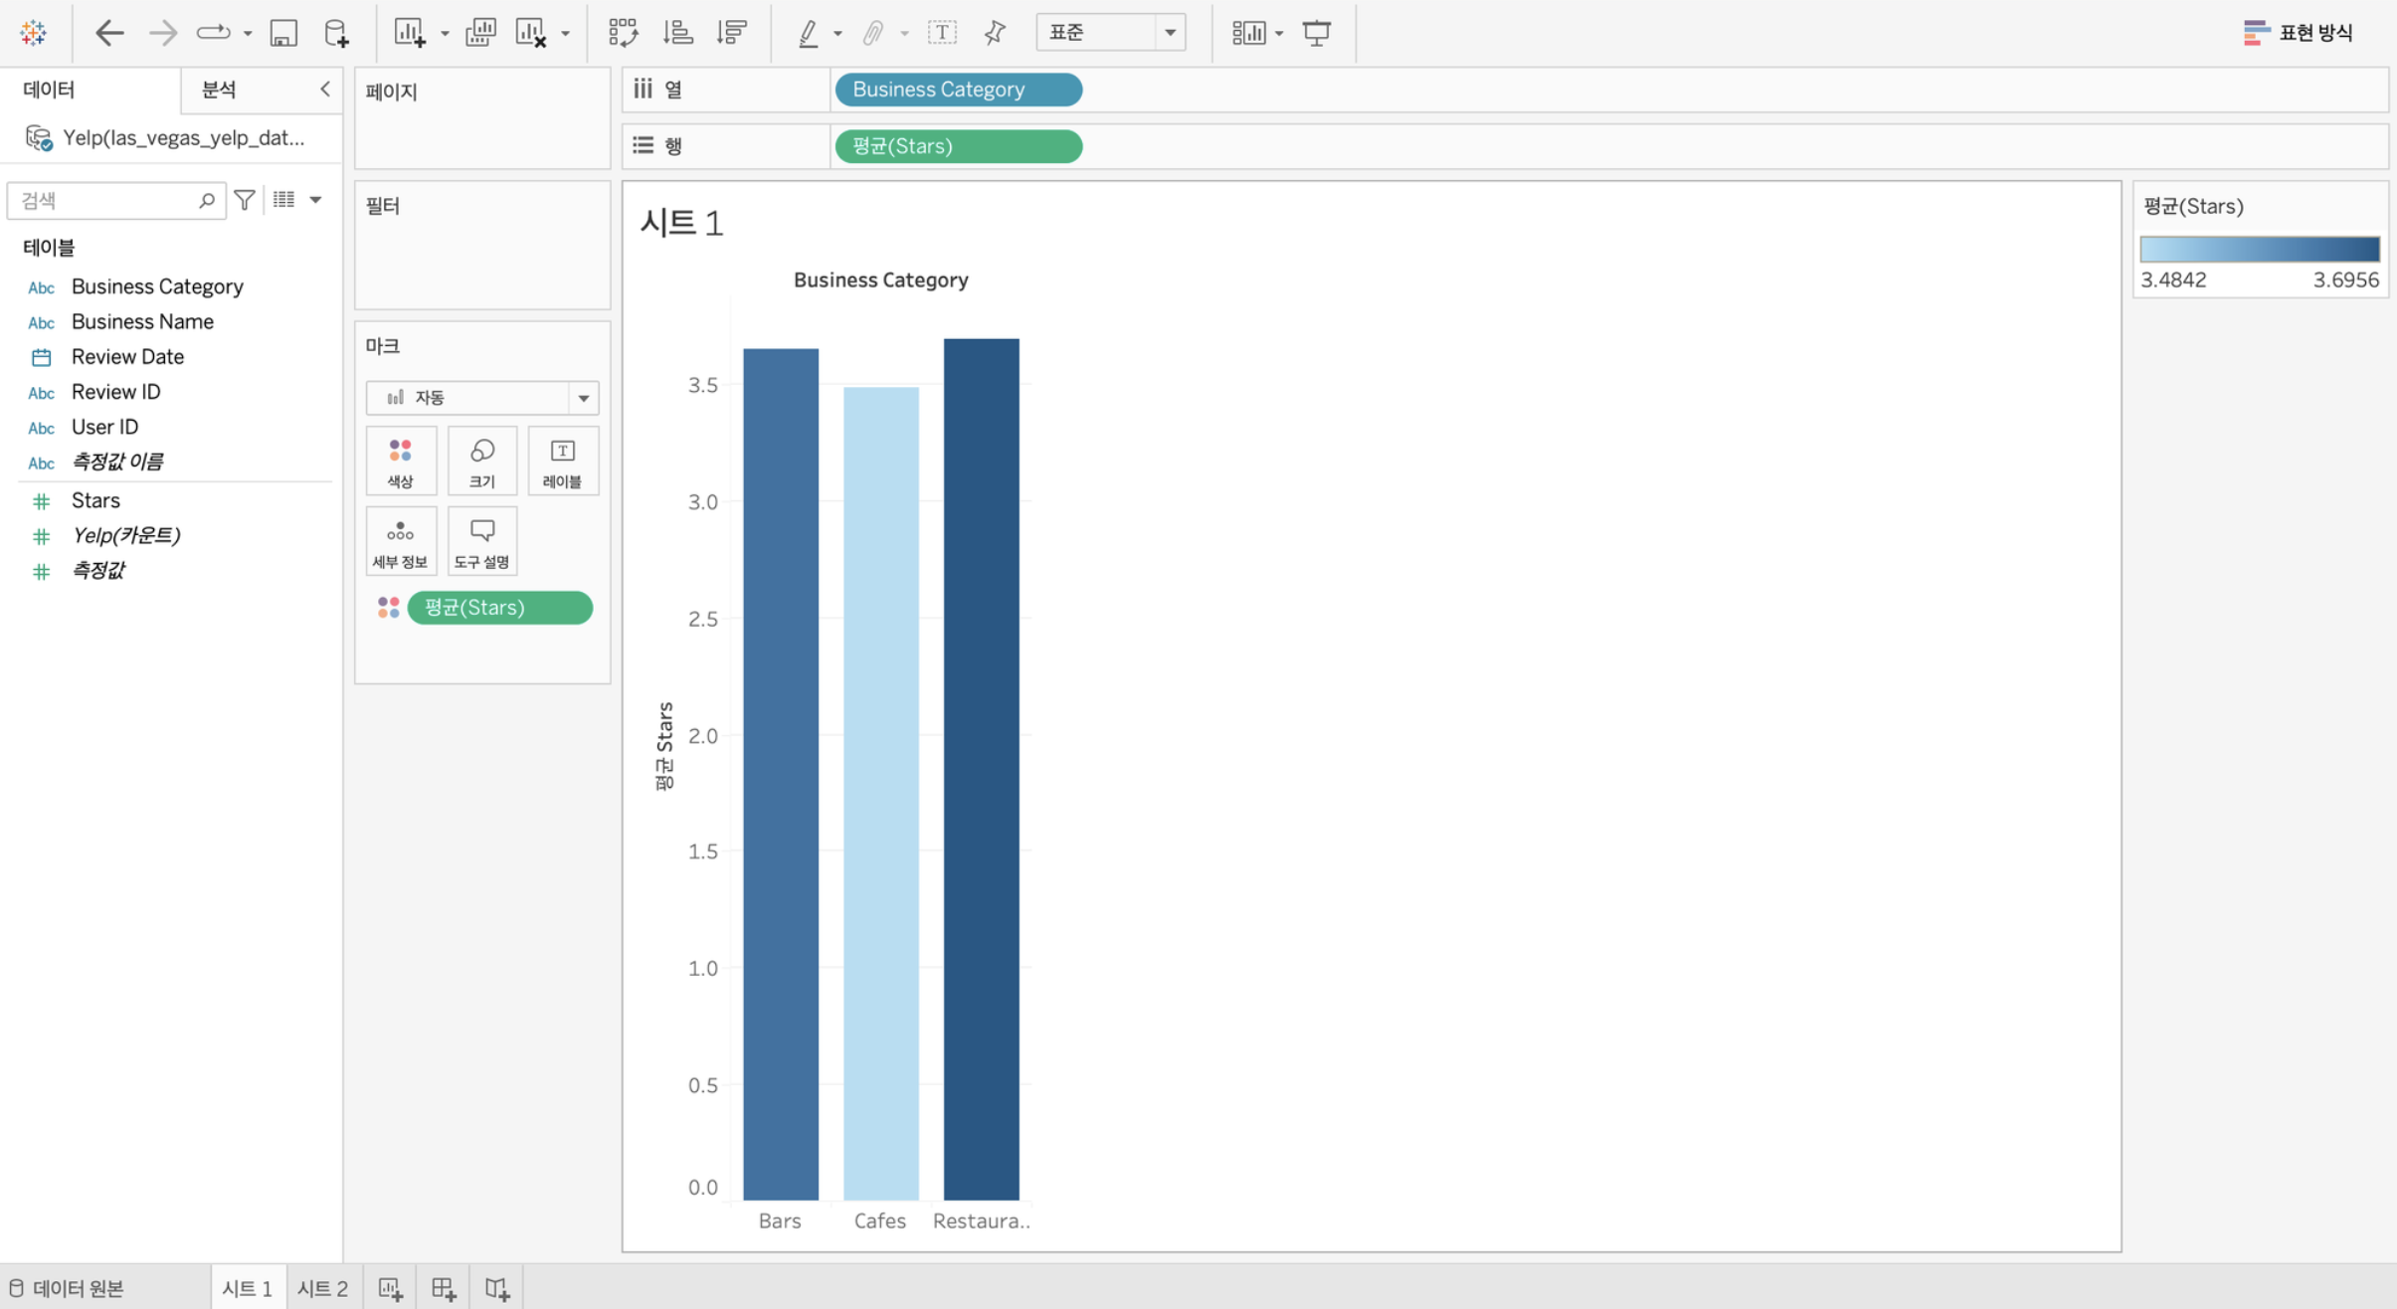
Task: Switch to the 분석 tab
Action: click(x=219, y=90)
